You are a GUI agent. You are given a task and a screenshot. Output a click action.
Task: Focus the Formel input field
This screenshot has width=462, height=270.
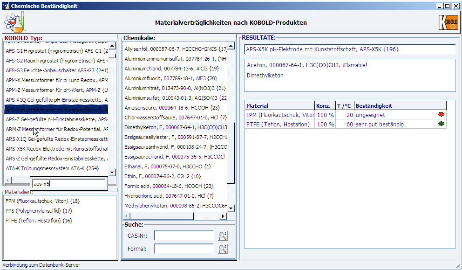click(183, 249)
